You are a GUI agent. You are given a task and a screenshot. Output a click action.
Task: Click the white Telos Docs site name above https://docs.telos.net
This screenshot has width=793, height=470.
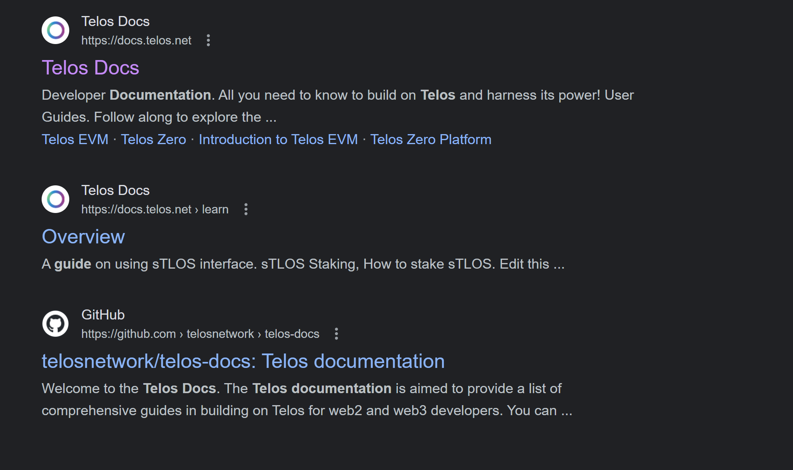point(115,21)
